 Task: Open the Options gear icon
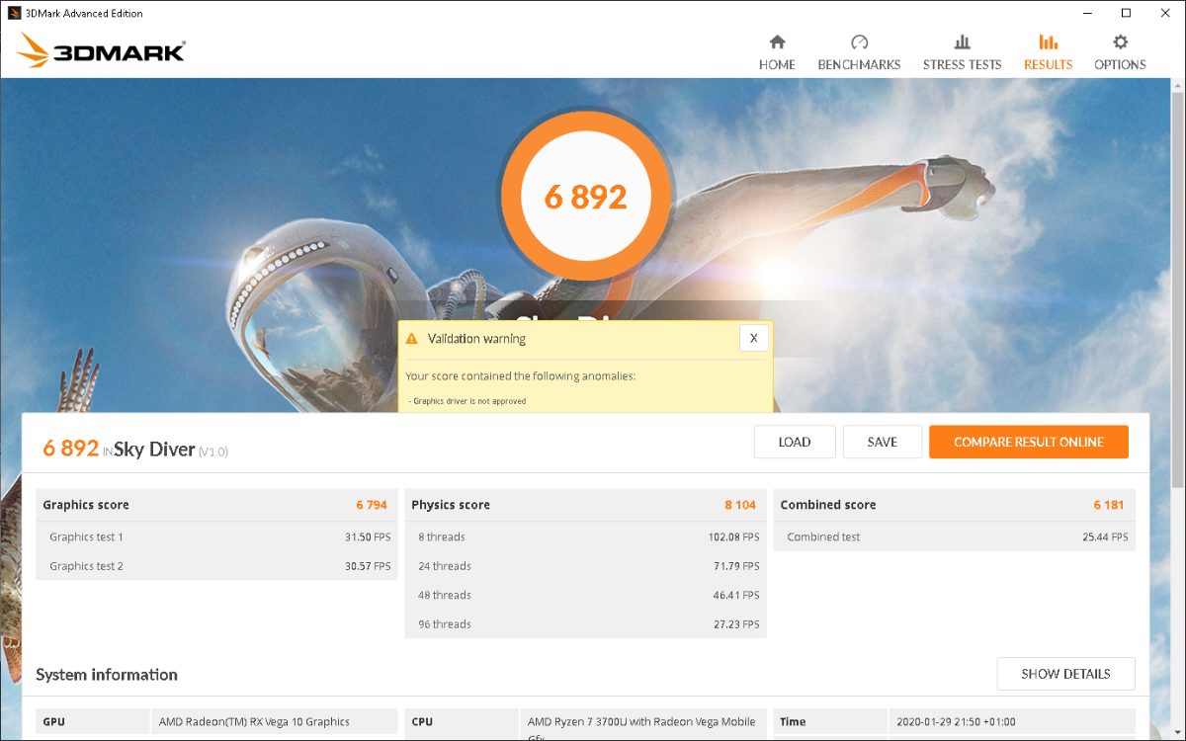pos(1120,42)
